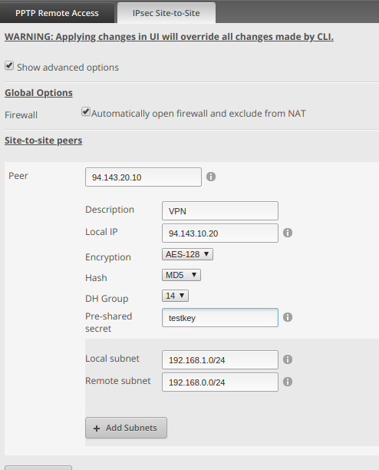Uncheck Automatically open firewall checkbox
This screenshot has width=379, height=470.
(86, 112)
